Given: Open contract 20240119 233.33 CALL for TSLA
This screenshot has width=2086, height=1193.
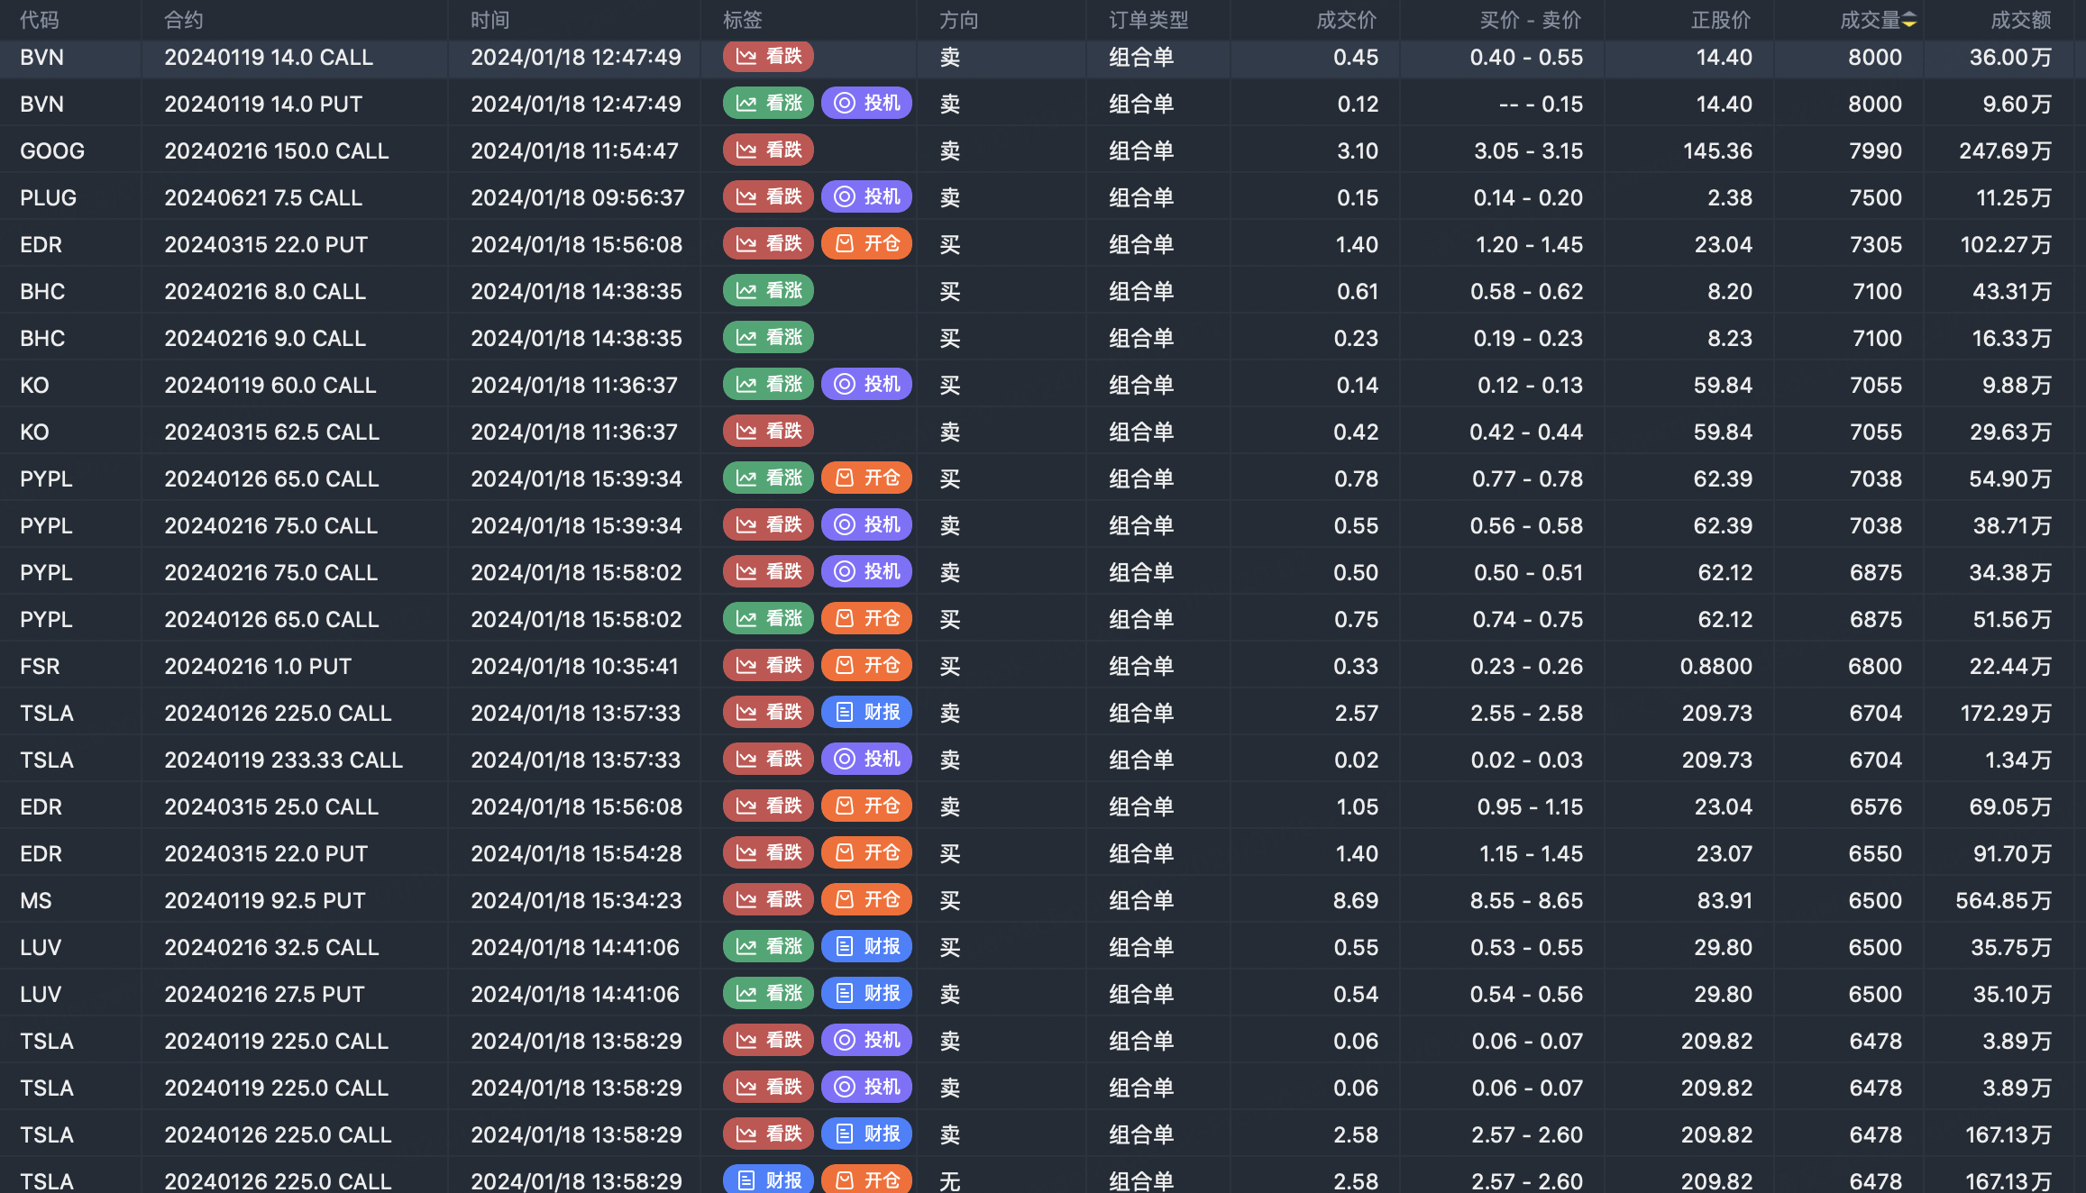Looking at the screenshot, I should (x=283, y=760).
